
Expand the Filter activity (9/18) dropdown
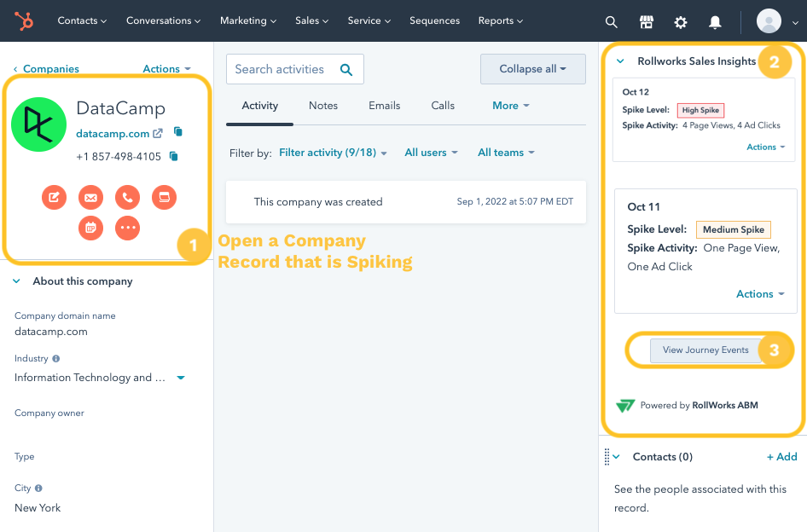pos(333,153)
